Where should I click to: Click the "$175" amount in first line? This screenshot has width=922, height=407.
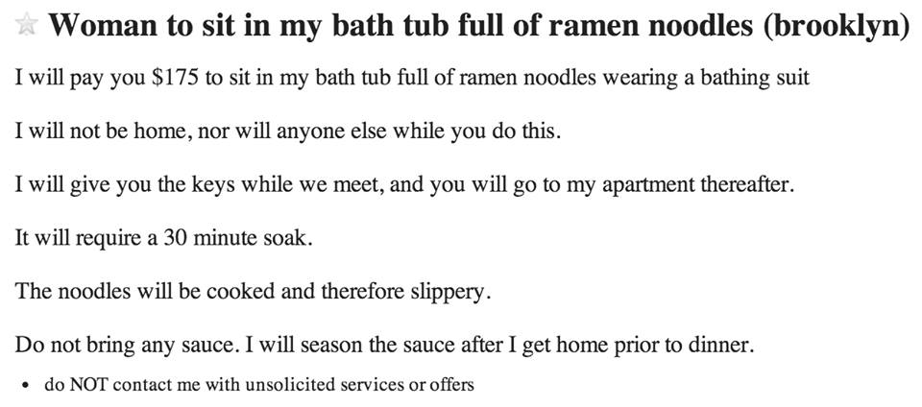point(176,78)
